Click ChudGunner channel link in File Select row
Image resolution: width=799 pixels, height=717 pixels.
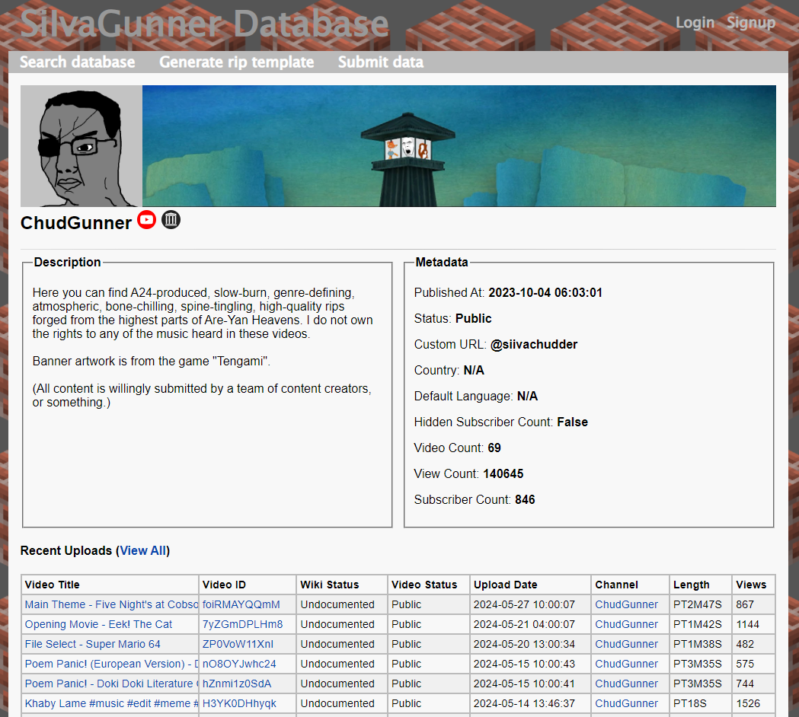[627, 644]
